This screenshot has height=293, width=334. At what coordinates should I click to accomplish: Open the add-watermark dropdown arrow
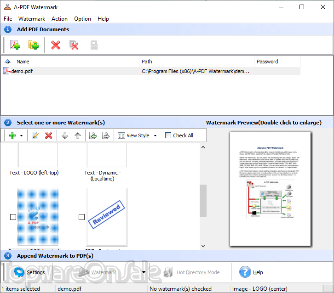[21, 135]
